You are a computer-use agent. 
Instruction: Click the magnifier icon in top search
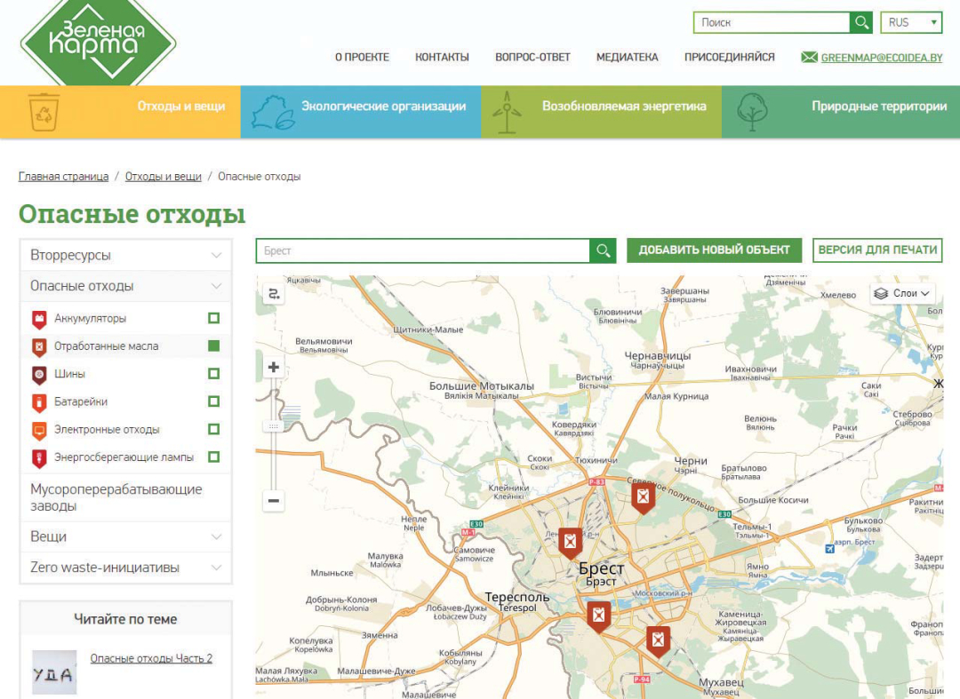[x=860, y=23]
